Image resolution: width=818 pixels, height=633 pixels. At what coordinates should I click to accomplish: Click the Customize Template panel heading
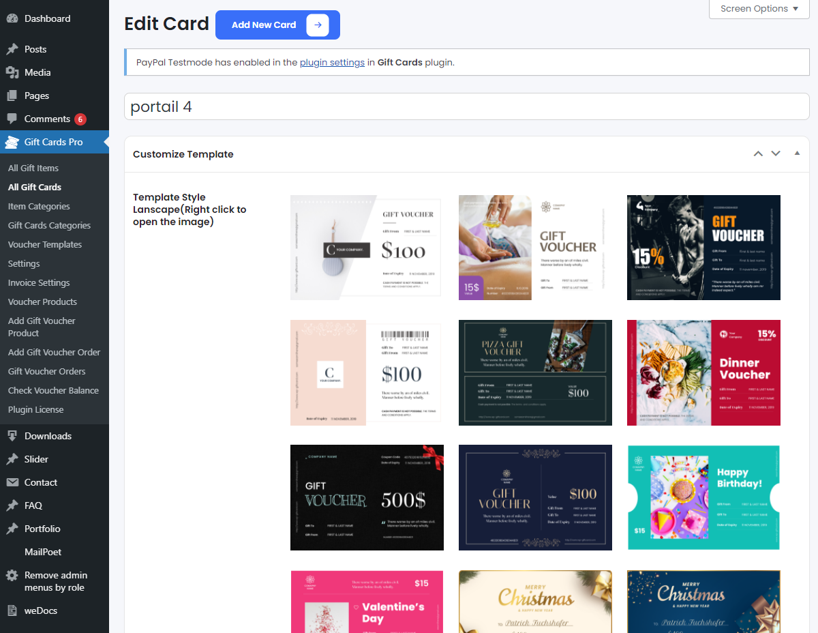183,154
